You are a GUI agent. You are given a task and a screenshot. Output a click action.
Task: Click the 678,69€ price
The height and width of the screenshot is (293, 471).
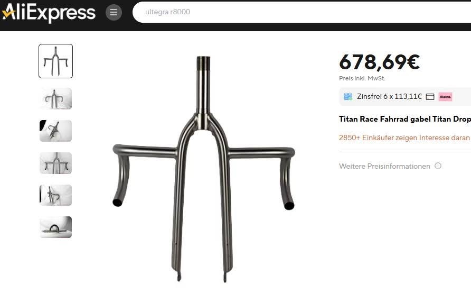click(379, 62)
